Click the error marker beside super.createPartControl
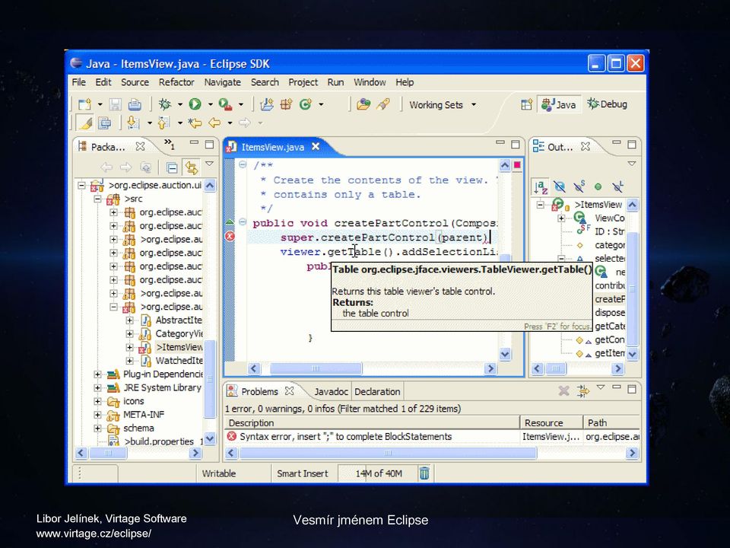This screenshot has height=548, width=730. pyautogui.click(x=230, y=237)
